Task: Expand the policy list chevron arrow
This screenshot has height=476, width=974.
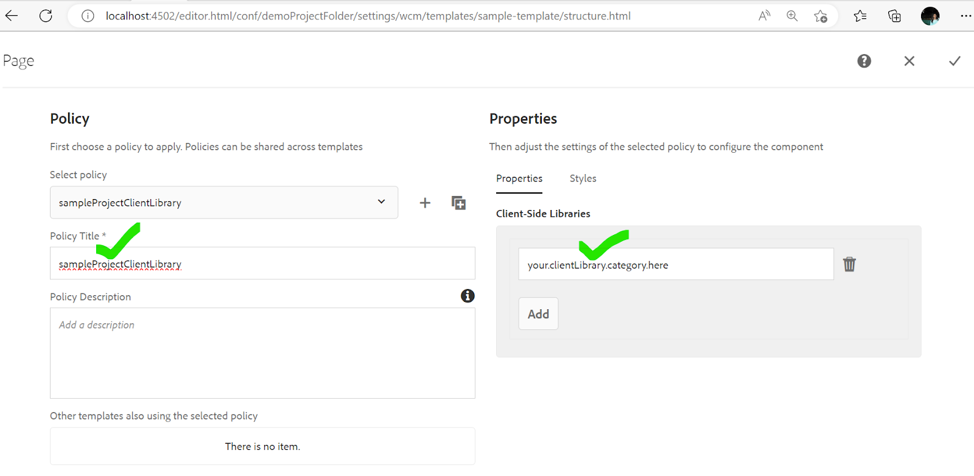Action: (x=381, y=202)
